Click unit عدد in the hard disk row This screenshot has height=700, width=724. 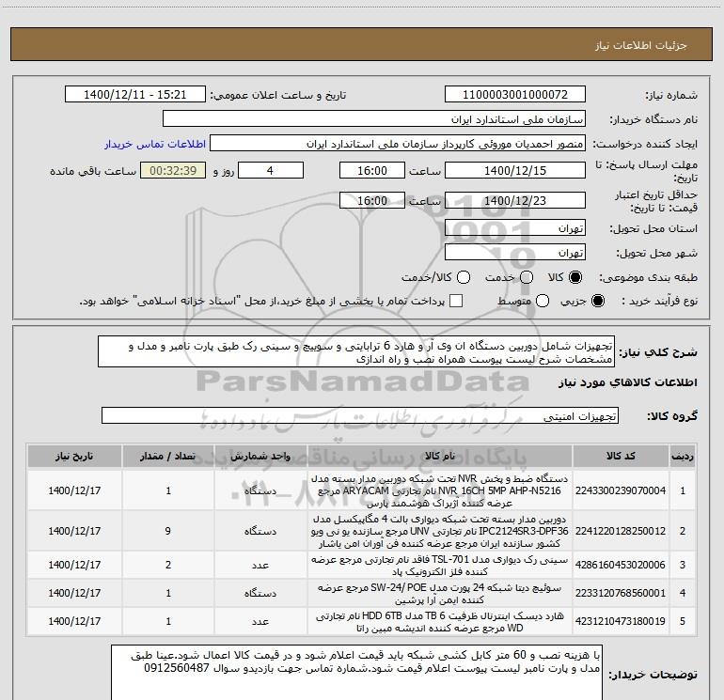(260, 621)
